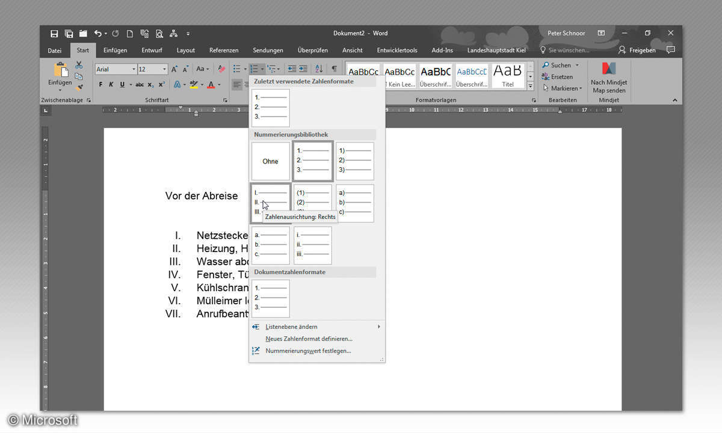This screenshot has width=722, height=433.
Task: Save the document with the floppy disk icon
Action: click(x=54, y=34)
